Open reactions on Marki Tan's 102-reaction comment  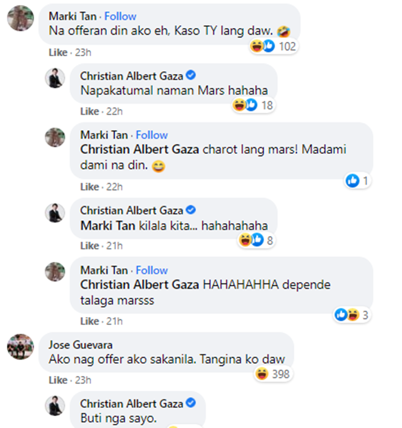(273, 47)
